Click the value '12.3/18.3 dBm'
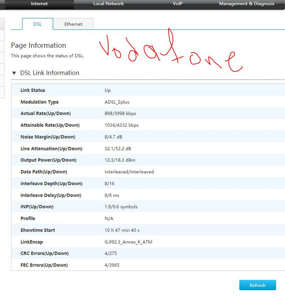Viewport: 285px width, 306px height. [120, 160]
